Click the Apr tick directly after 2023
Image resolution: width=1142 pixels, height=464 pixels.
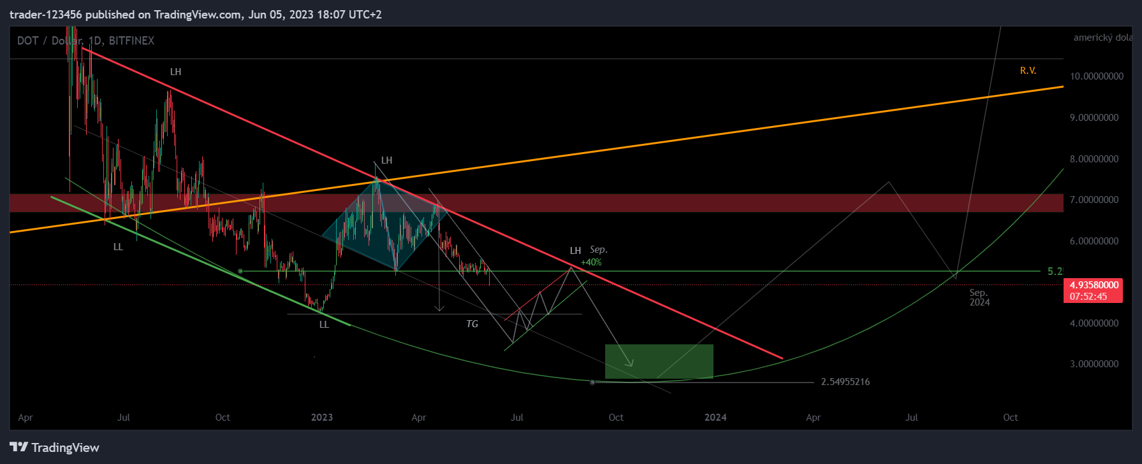pos(419,418)
